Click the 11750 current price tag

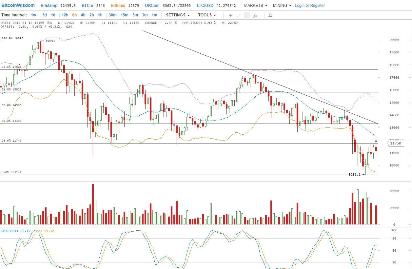tap(395, 143)
